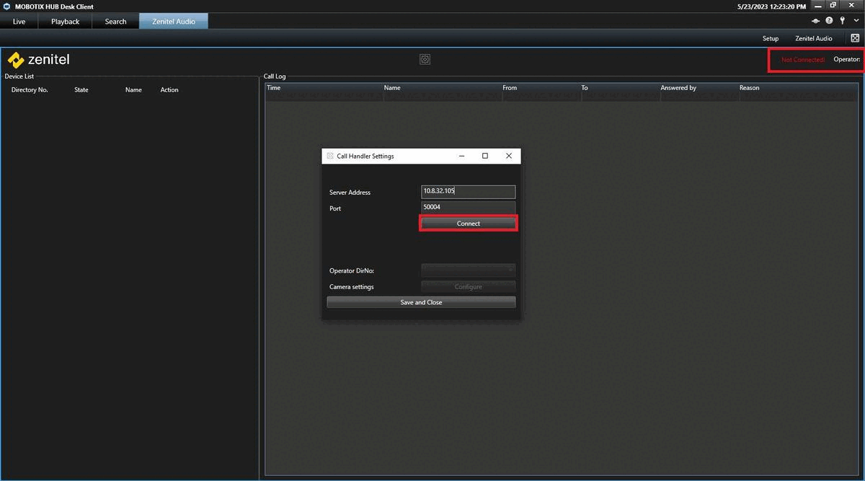Image resolution: width=865 pixels, height=481 pixels.
Task: Open the Zenitel Audio toolbar menu
Action: tap(813, 38)
